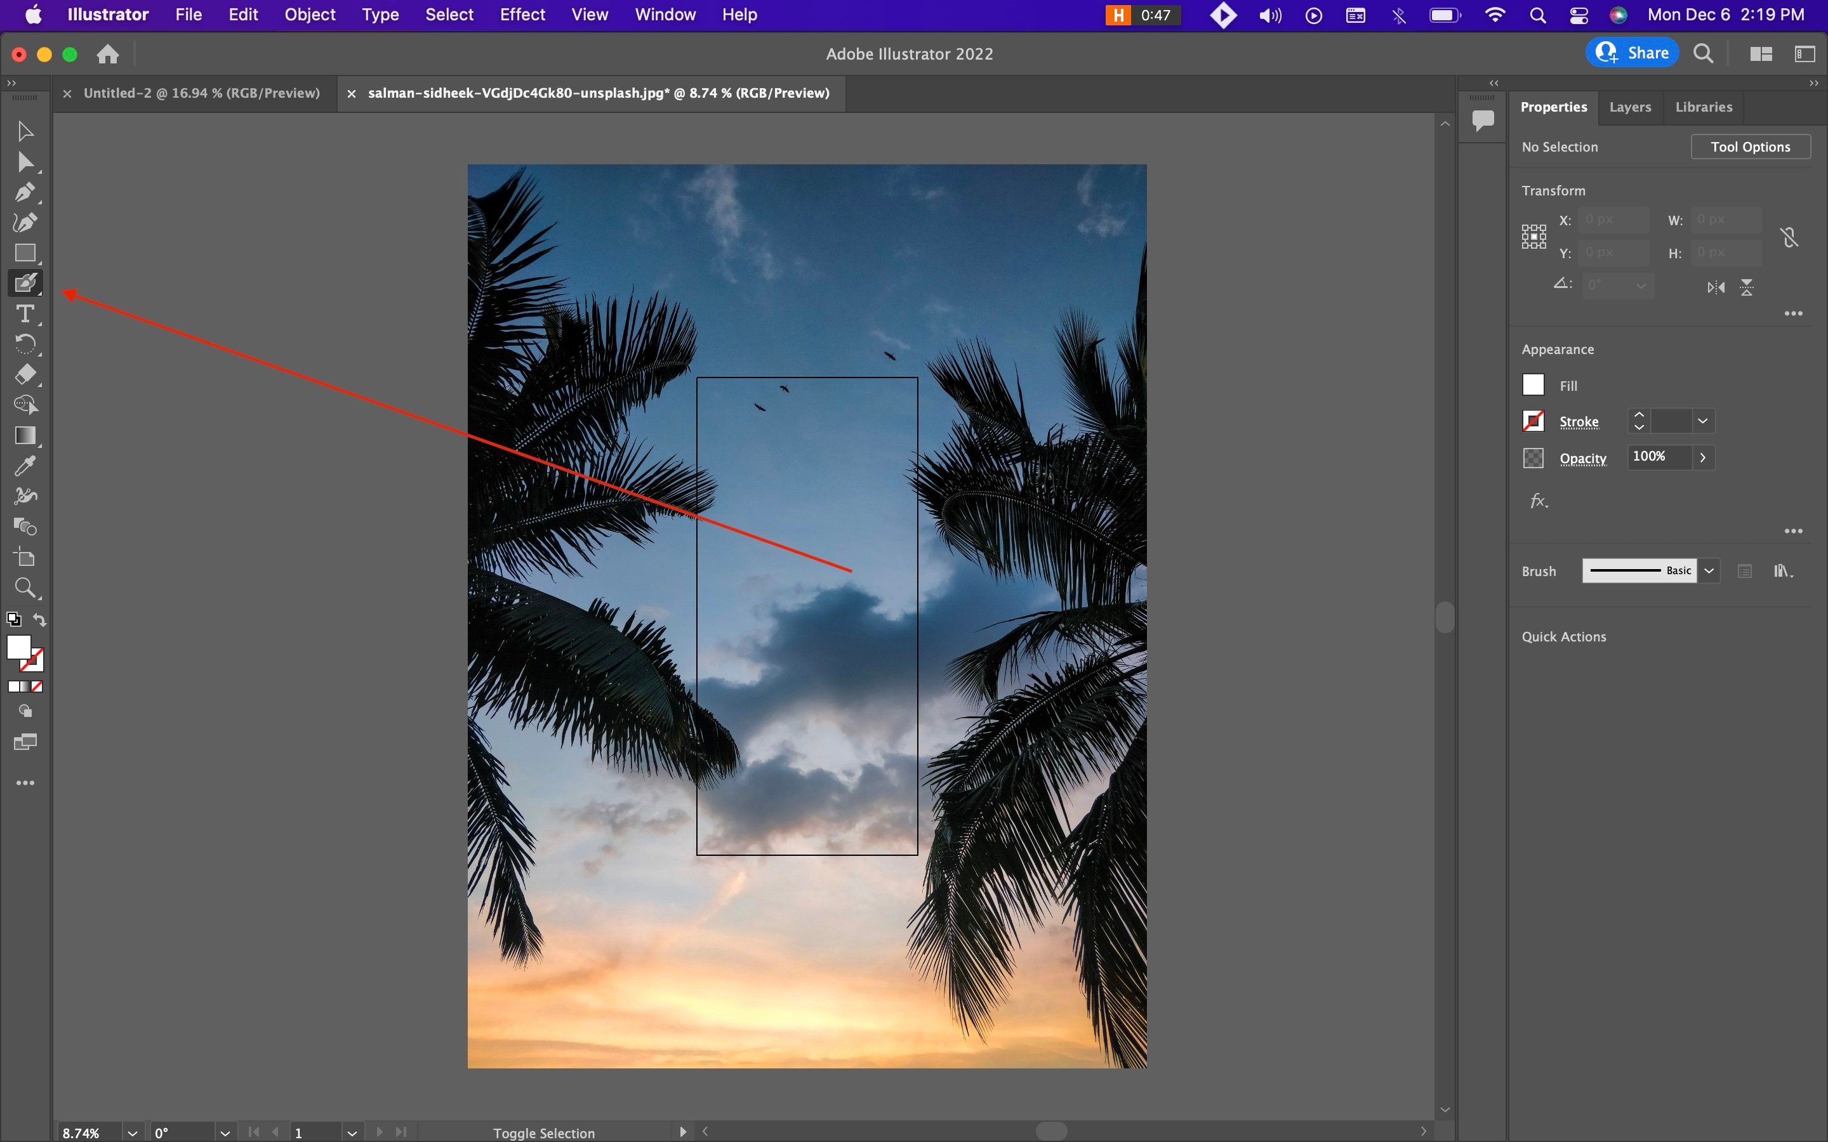
Task: Switch to the Layers tab
Action: tap(1631, 107)
